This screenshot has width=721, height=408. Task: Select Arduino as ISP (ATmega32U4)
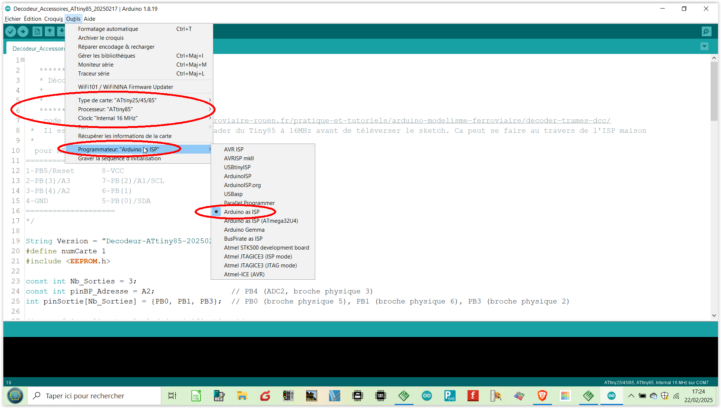click(263, 221)
